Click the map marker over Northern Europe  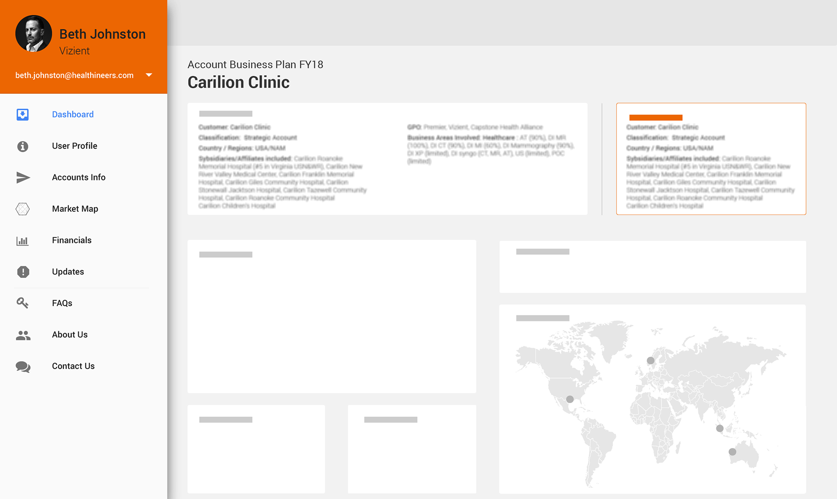(x=650, y=360)
